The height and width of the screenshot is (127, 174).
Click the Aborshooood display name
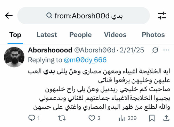coord(50,50)
